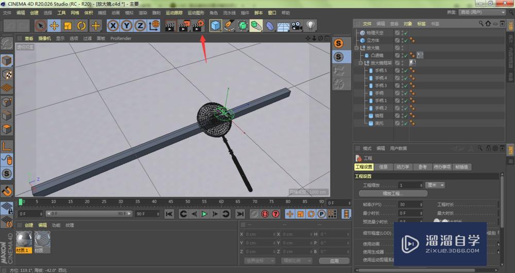Switch to the 动力学 tab
This screenshot has width=515, height=273.
coord(403,167)
